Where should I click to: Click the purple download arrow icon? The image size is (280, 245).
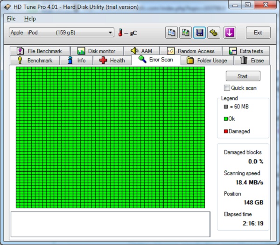click(230, 33)
